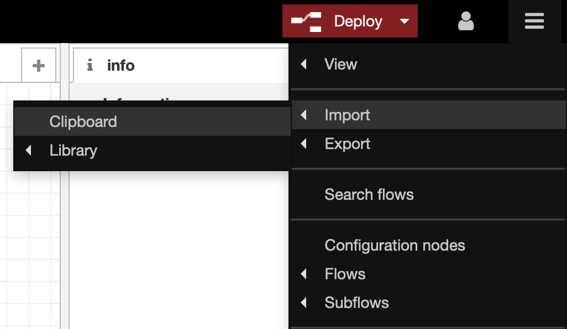Viewport: 567px width, 329px height.
Task: Choose Search flows from the menu
Action: tap(369, 195)
